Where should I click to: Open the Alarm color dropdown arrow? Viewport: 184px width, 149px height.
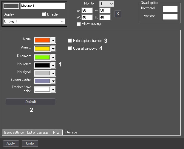pyautogui.click(x=53, y=40)
